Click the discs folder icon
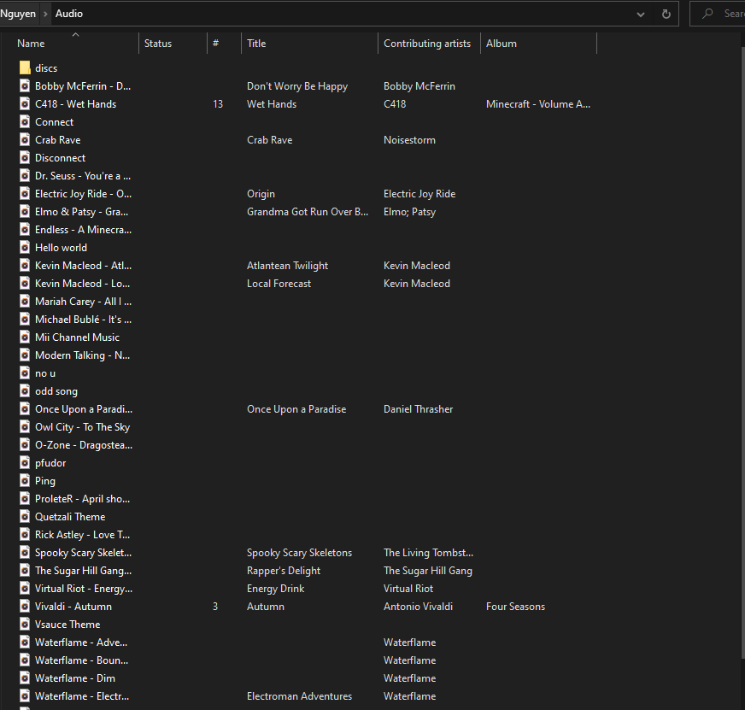 (x=25, y=68)
